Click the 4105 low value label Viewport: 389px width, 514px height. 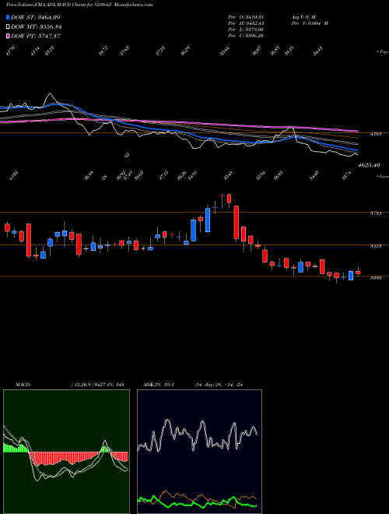13,175
